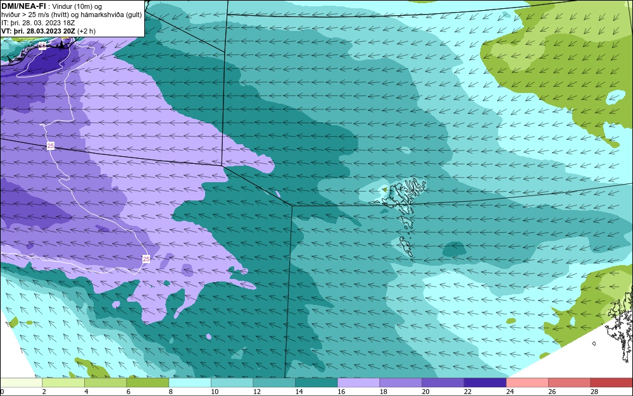The width and height of the screenshot is (633, 396).
Task: Click the 'Vindur (10m) og' parameter text
Action: point(77,7)
